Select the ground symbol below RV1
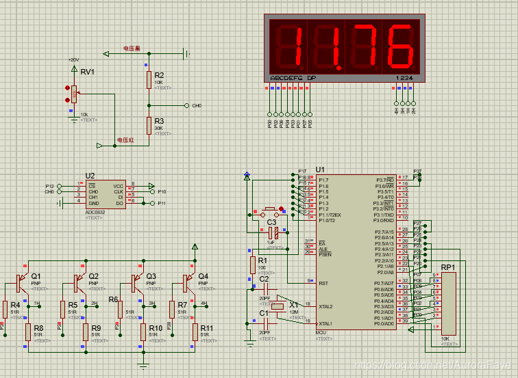This screenshot has width=518, height=378. click(74, 120)
